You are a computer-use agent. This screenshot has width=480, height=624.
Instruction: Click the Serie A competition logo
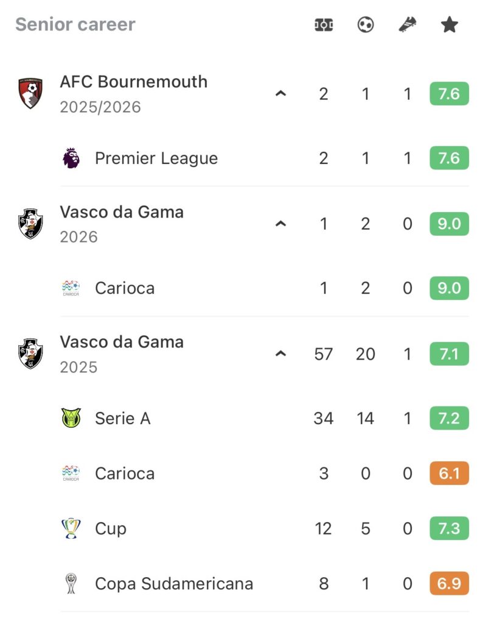(71, 418)
